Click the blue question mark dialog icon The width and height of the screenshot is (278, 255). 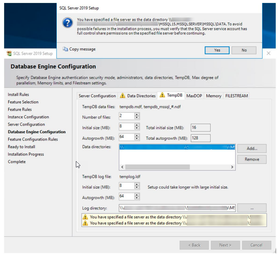67,23
